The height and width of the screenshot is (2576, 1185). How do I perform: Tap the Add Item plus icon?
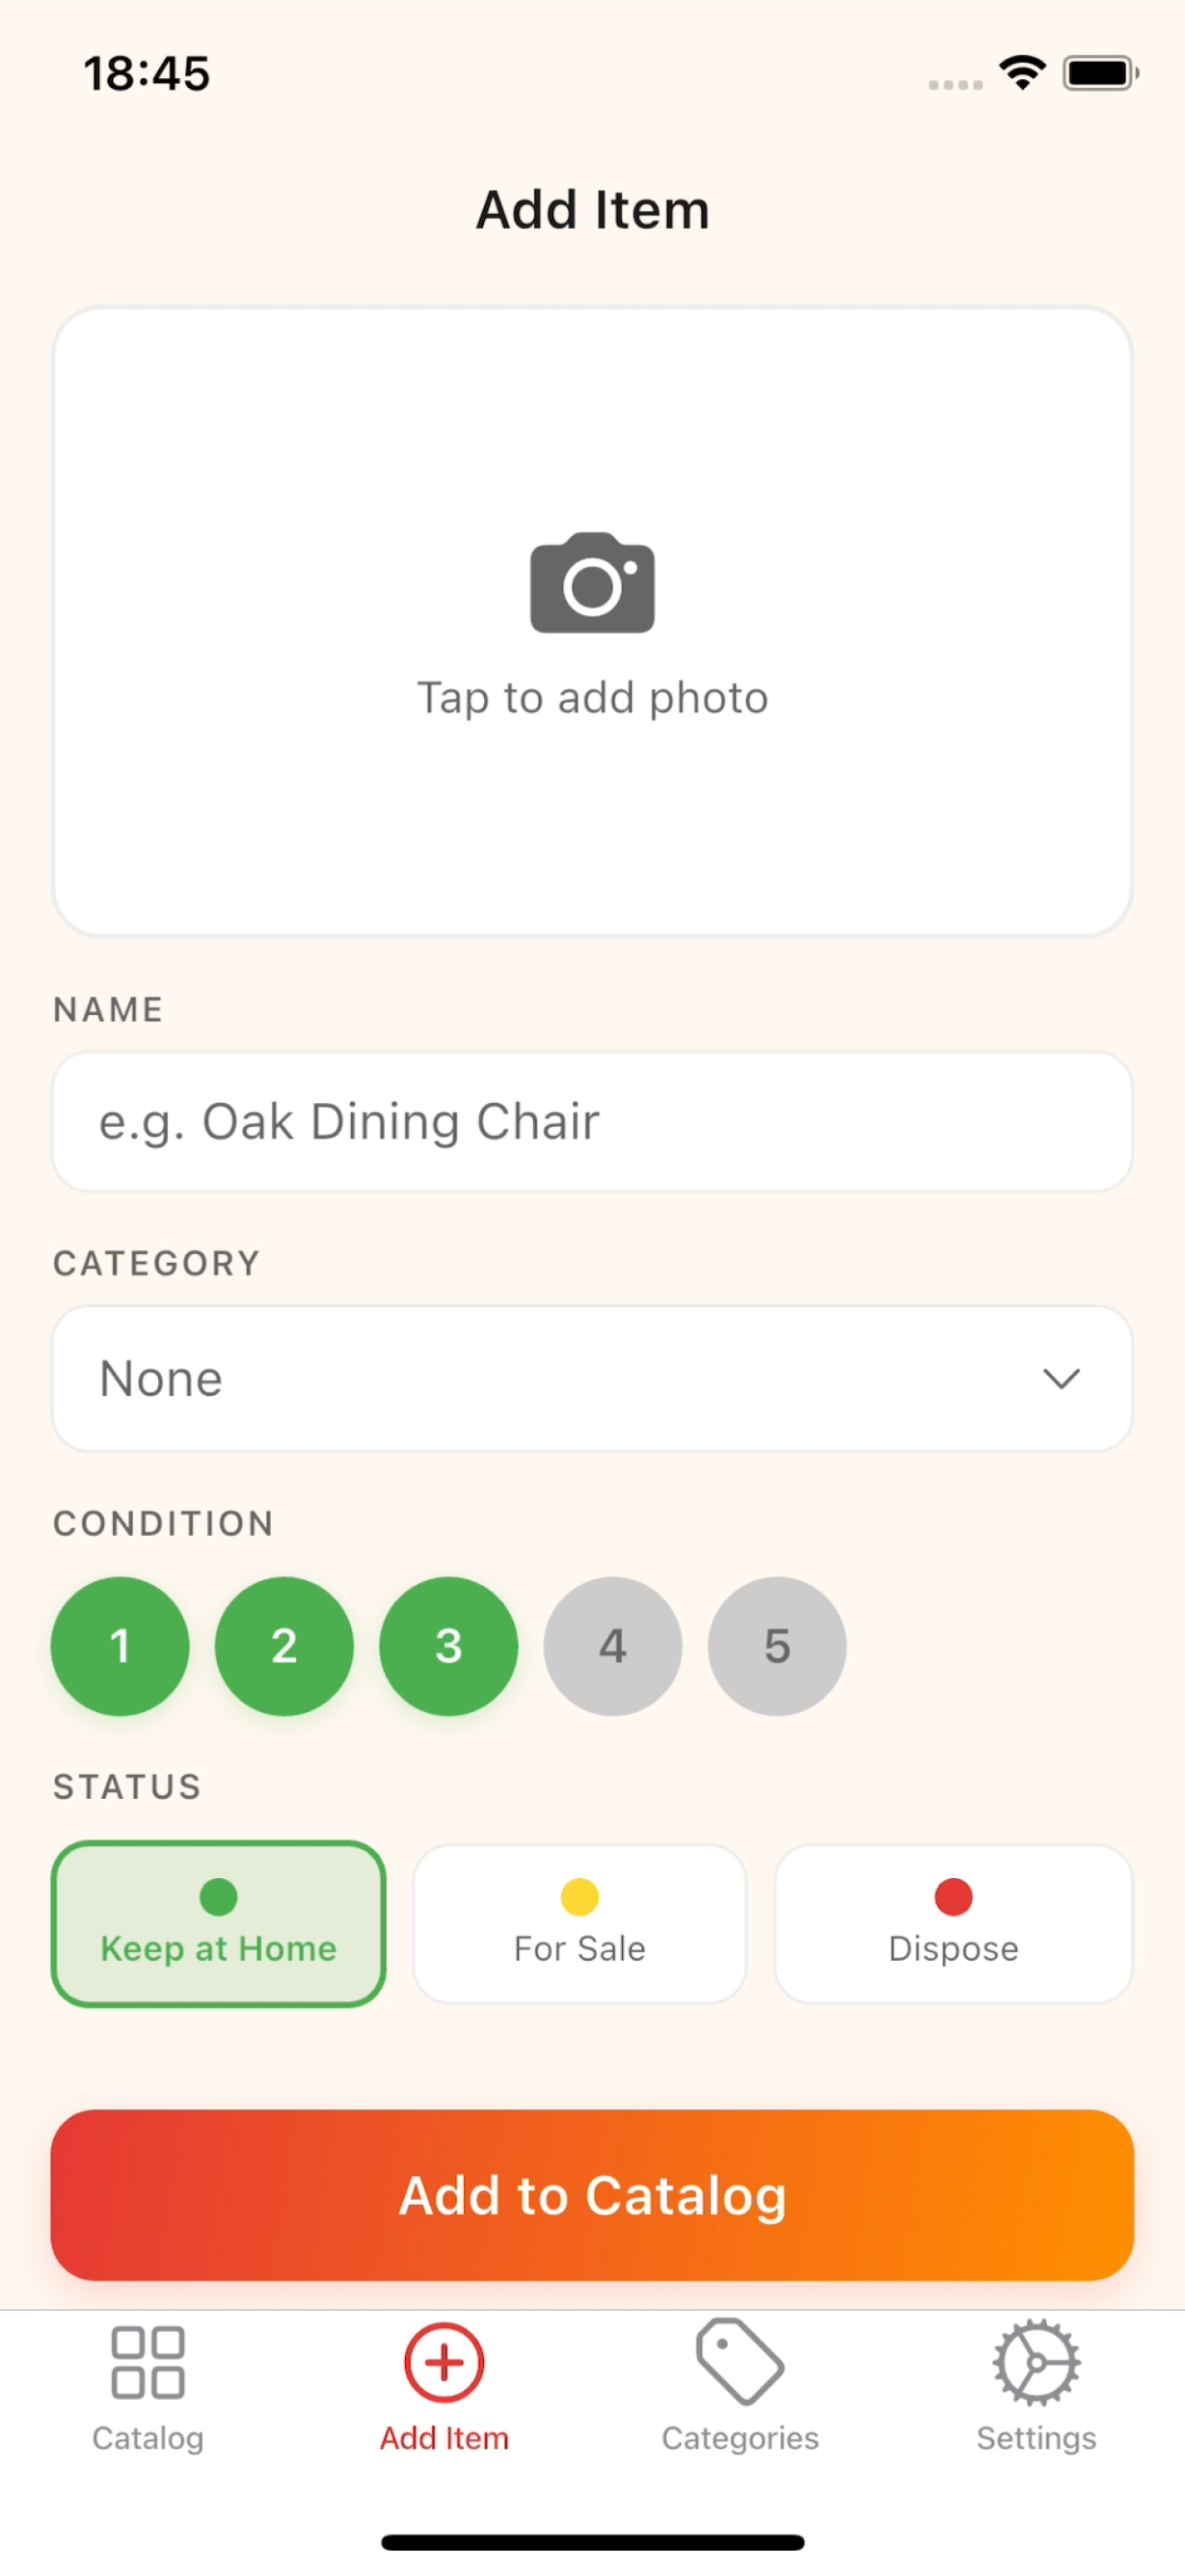(443, 2362)
